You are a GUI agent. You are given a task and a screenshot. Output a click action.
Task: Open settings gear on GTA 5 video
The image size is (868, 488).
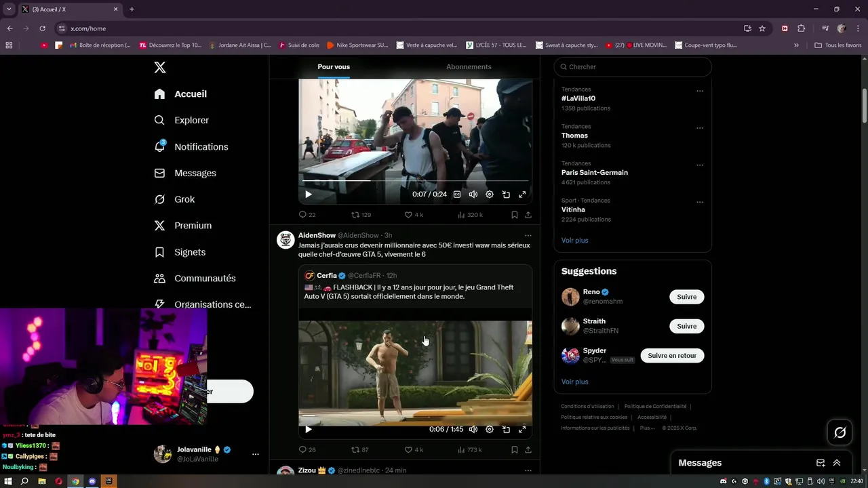(x=490, y=430)
